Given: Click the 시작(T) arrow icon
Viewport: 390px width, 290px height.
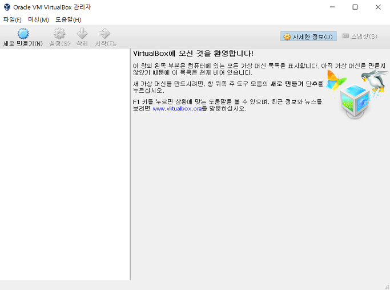Looking at the screenshot, I should 104,34.
